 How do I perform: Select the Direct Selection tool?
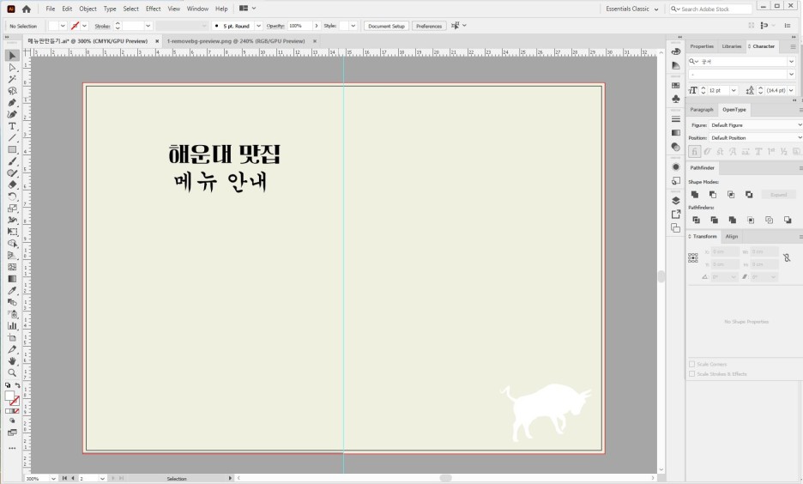coord(12,67)
